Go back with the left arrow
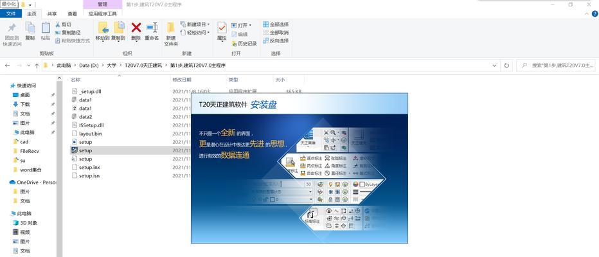Viewport: 599px width, 257px height. coord(7,66)
